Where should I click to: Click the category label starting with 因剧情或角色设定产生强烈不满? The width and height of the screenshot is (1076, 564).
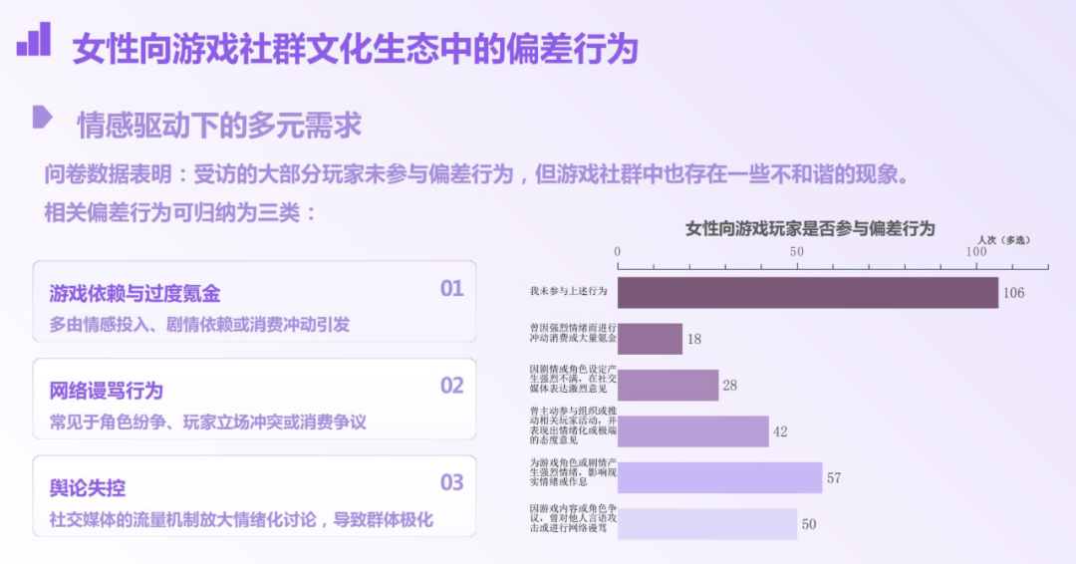click(572, 379)
